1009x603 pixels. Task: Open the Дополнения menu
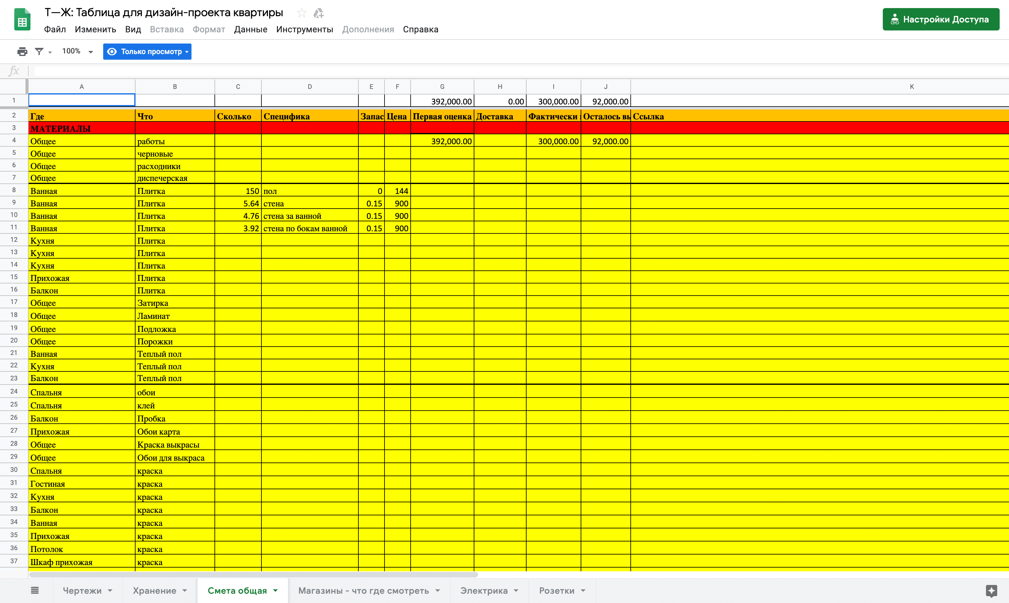point(368,29)
